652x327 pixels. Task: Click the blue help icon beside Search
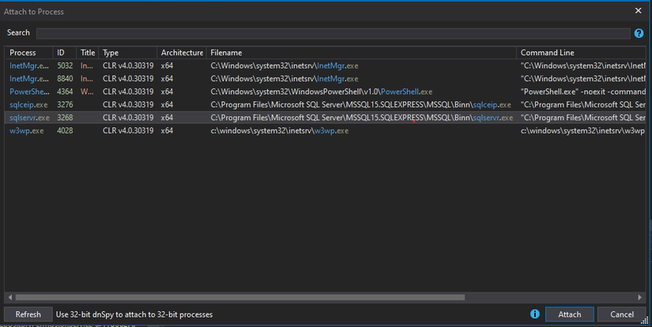click(x=639, y=33)
